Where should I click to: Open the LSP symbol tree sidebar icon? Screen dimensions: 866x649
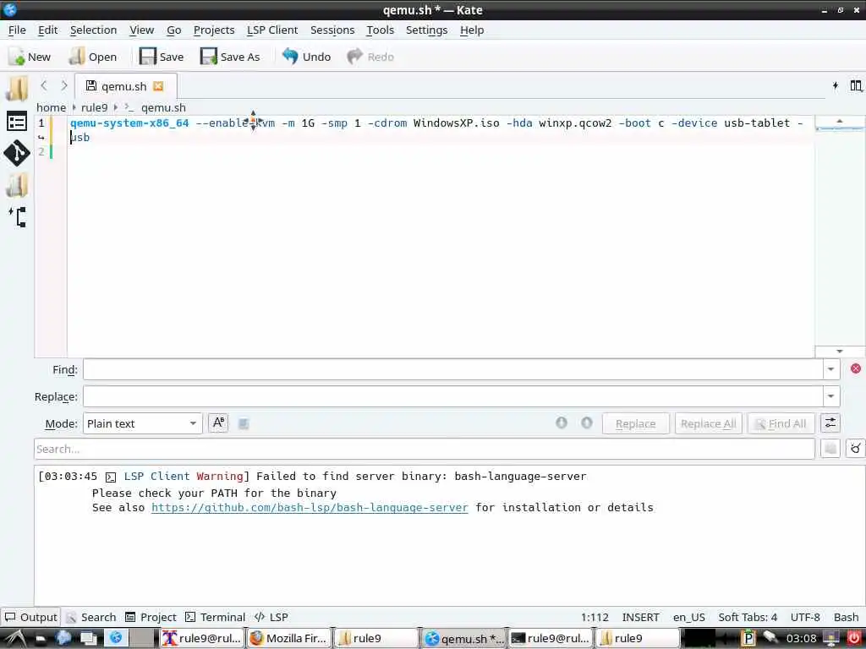pos(17,217)
